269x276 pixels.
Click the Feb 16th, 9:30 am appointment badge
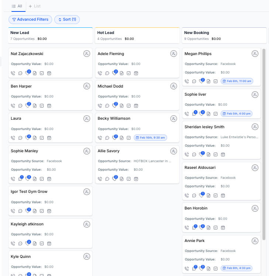pyautogui.click(x=150, y=138)
